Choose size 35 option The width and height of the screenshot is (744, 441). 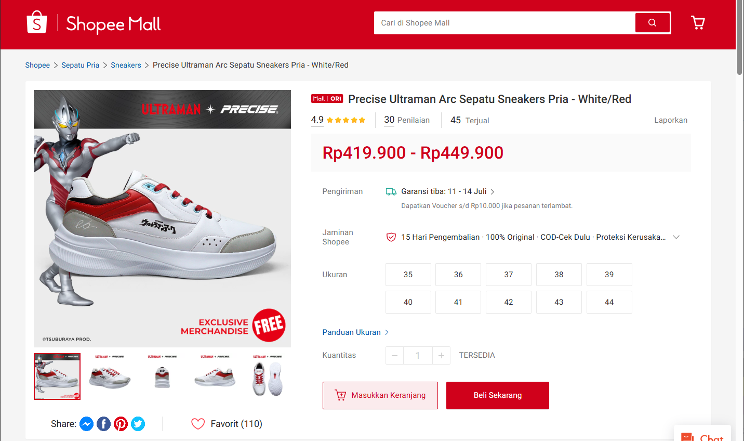[408, 275]
